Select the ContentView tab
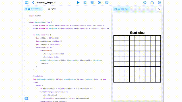The height and width of the screenshot is (102, 182). 34,9
